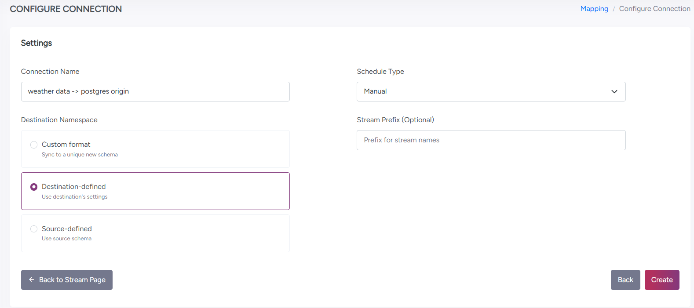Image resolution: width=694 pixels, height=308 pixels.
Task: Open the Schedule Type dropdown showing Manual
Action: tap(484, 92)
